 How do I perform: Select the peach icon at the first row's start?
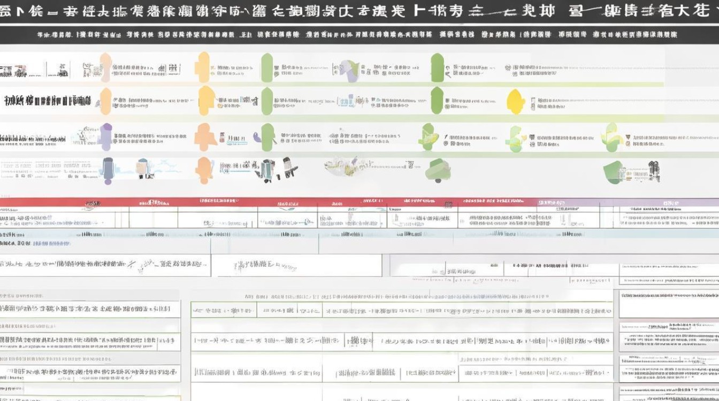click(105, 68)
